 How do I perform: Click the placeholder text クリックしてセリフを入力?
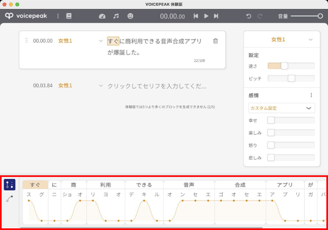pos(157,86)
